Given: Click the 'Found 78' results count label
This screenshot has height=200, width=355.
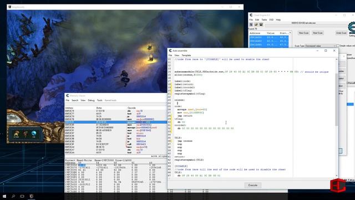Looking at the screenshot, I should (x=253, y=29).
